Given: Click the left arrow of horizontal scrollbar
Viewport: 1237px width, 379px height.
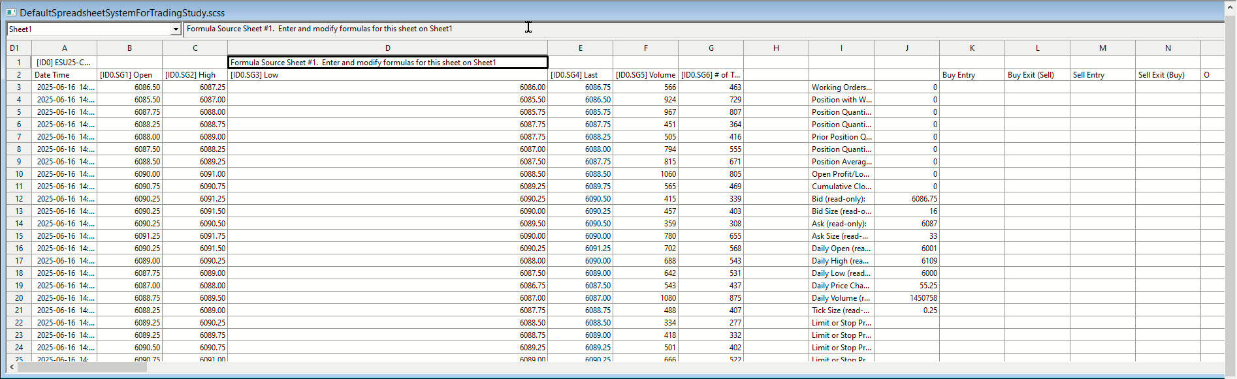Looking at the screenshot, I should pos(12,367).
